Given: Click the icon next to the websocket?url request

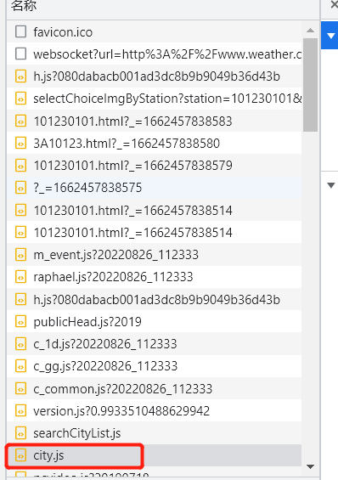Looking at the screenshot, I should pos(20,54).
